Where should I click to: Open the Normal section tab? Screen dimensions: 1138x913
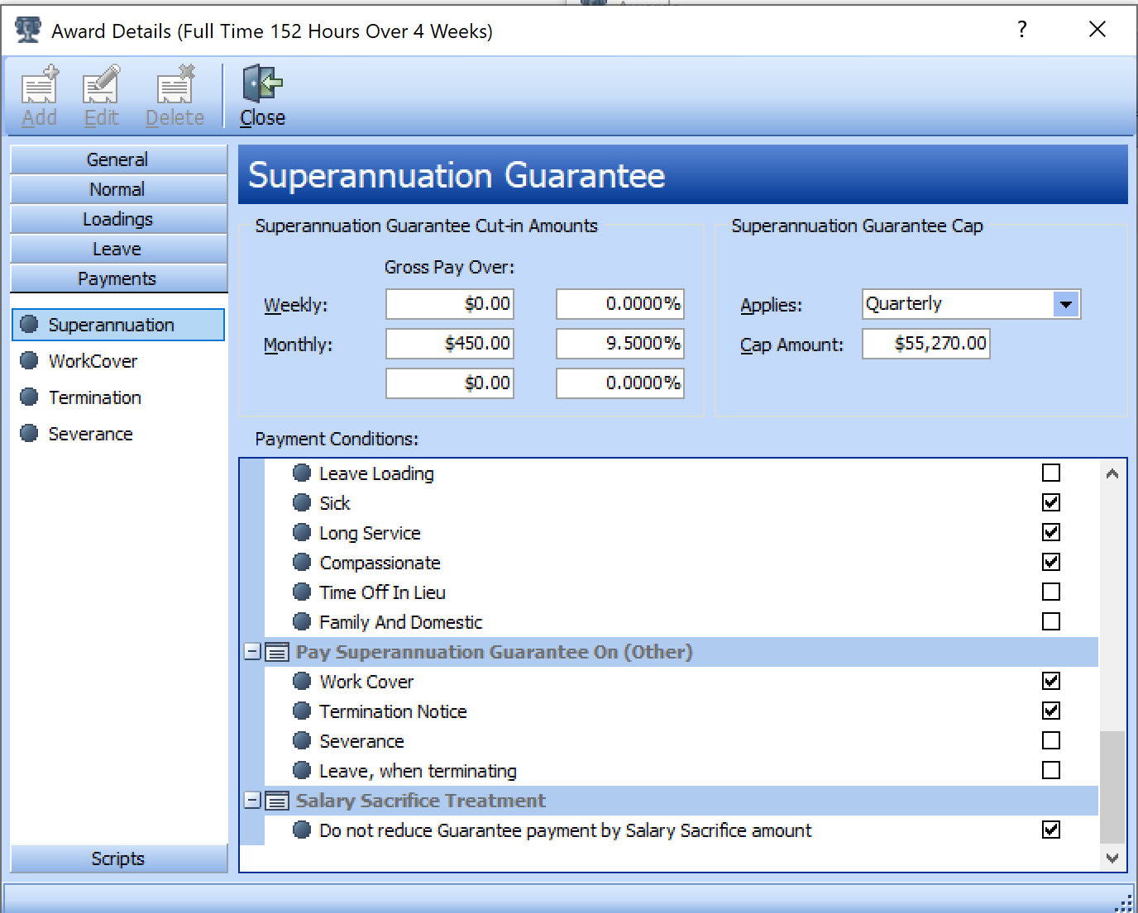coord(118,189)
